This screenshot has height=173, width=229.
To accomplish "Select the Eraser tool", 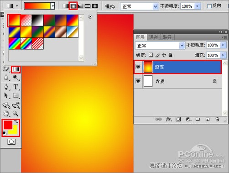I will [6, 69].
